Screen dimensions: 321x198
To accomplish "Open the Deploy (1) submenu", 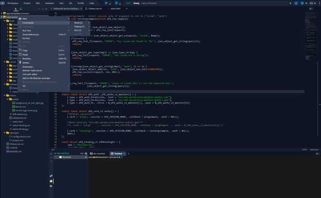I will [80, 26].
